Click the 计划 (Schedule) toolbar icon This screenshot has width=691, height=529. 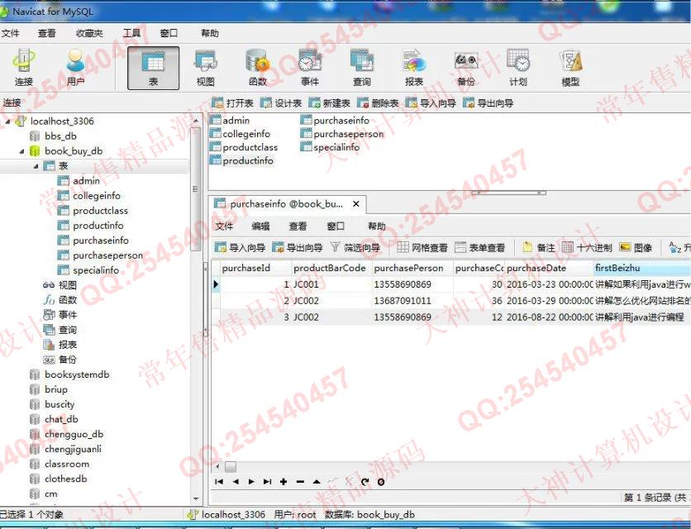[x=517, y=68]
